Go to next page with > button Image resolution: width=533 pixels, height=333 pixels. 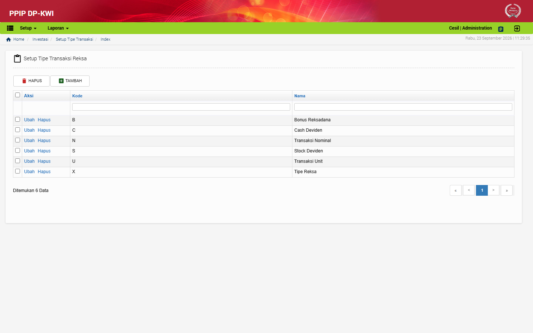pos(493,190)
